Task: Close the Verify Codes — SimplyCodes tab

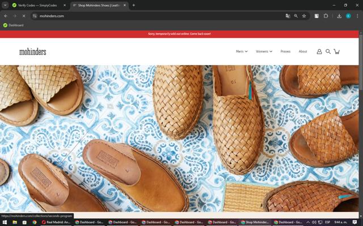Action: (x=65, y=5)
